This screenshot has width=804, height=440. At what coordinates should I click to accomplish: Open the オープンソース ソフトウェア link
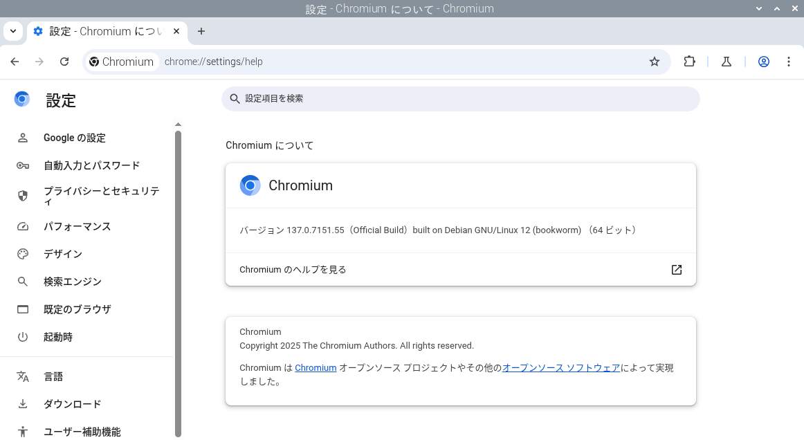click(561, 368)
